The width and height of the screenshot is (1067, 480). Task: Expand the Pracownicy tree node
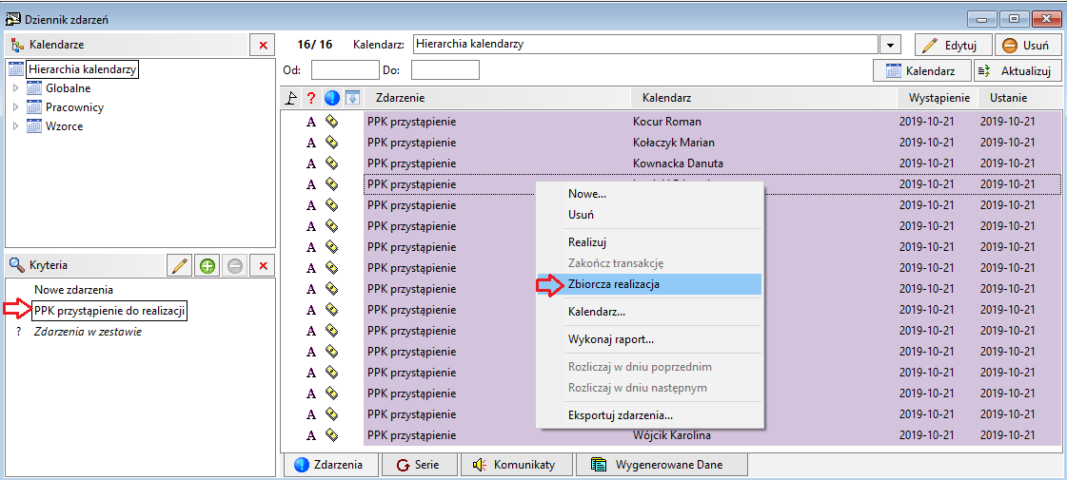[16, 107]
